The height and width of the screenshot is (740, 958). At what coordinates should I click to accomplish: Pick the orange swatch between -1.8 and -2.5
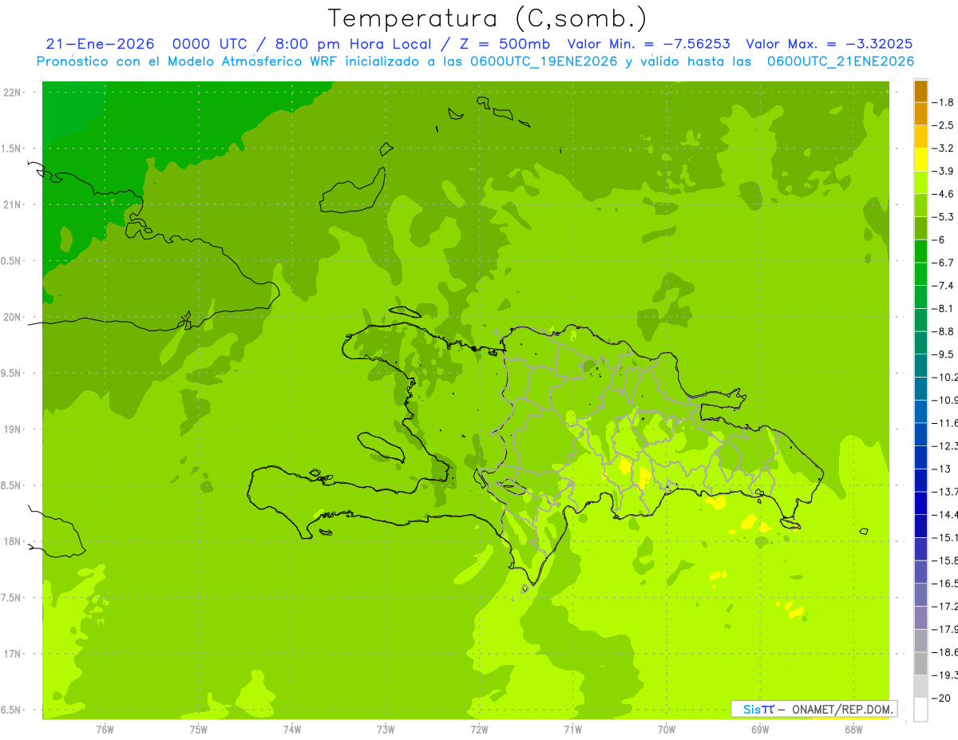coord(921,114)
